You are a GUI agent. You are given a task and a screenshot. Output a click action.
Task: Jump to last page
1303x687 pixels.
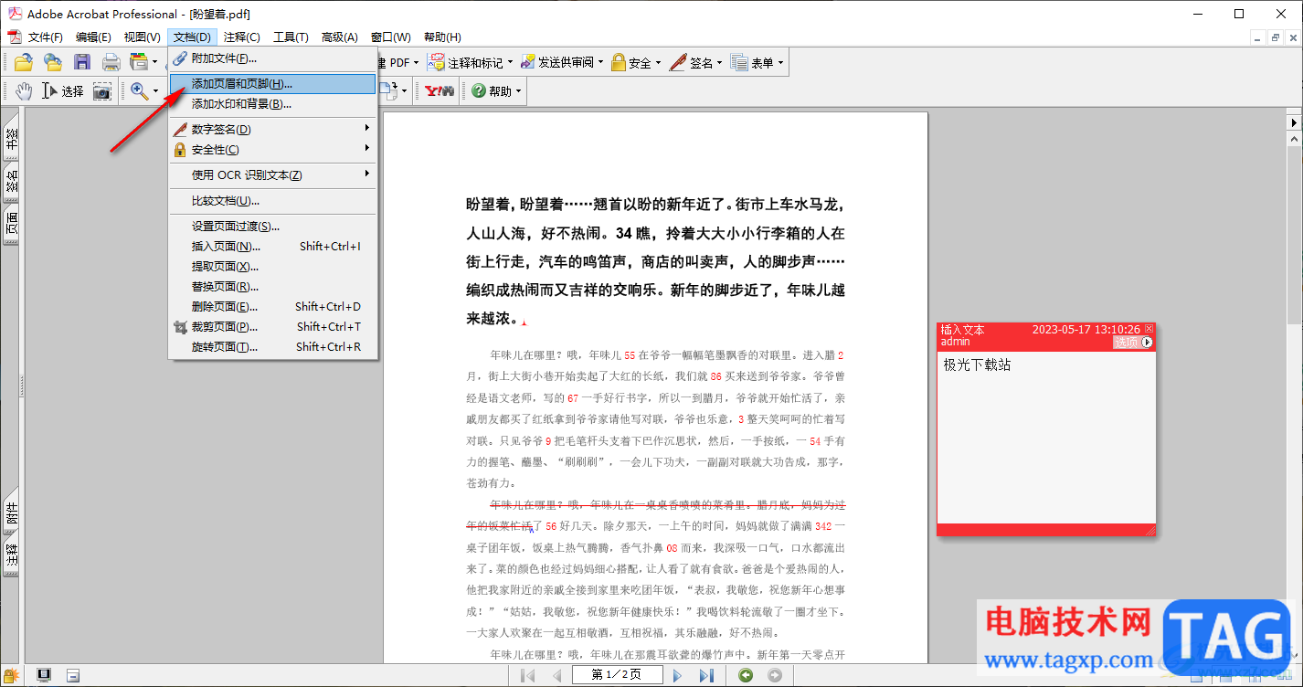[x=706, y=675]
